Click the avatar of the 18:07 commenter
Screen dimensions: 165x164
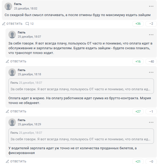point(12,34)
